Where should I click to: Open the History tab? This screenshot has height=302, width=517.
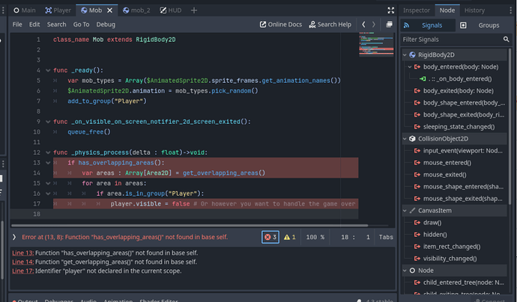point(474,10)
